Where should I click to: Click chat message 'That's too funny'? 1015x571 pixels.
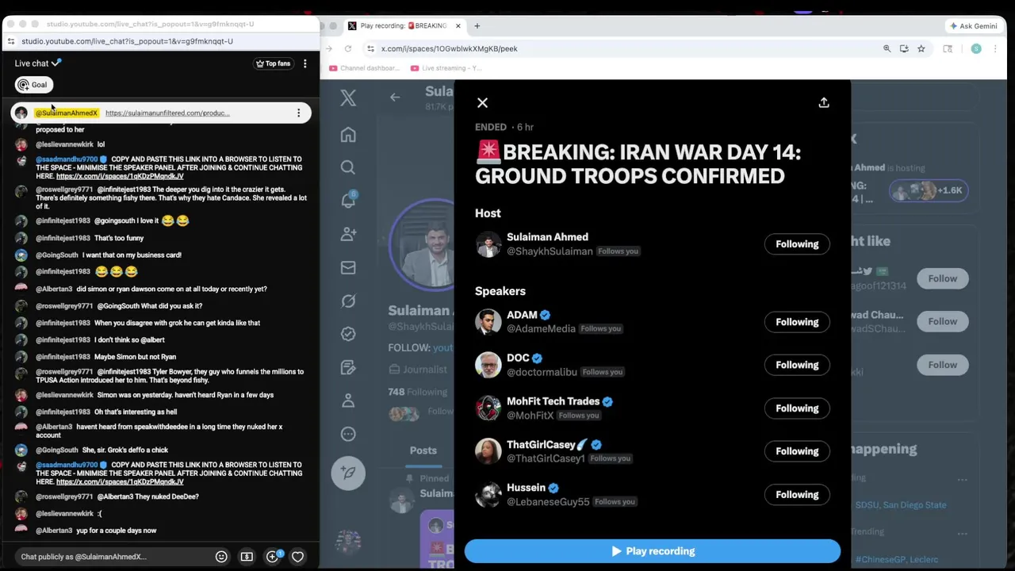(x=119, y=238)
